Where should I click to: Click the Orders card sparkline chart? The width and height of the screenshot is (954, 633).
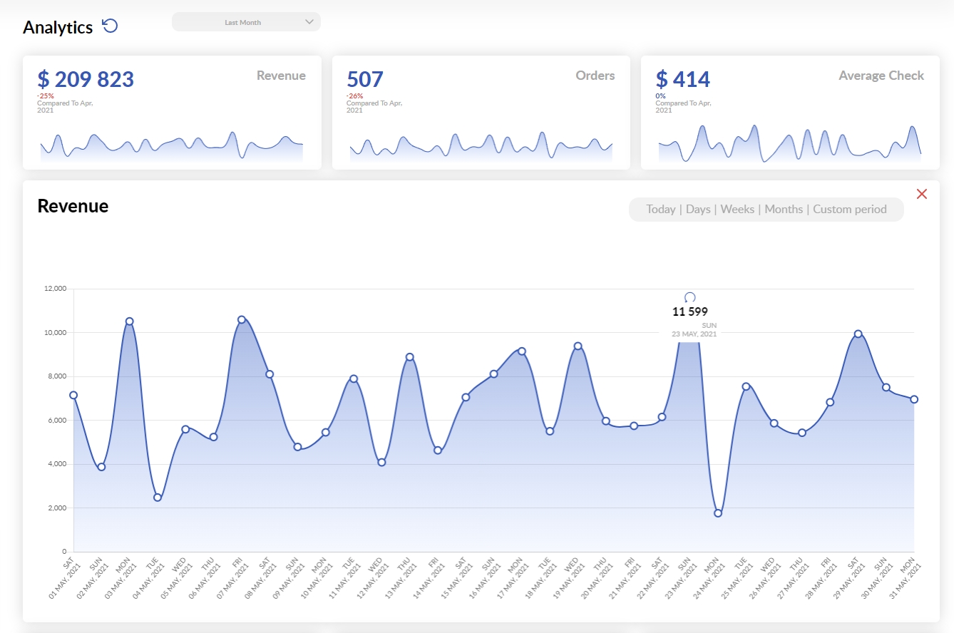point(481,146)
